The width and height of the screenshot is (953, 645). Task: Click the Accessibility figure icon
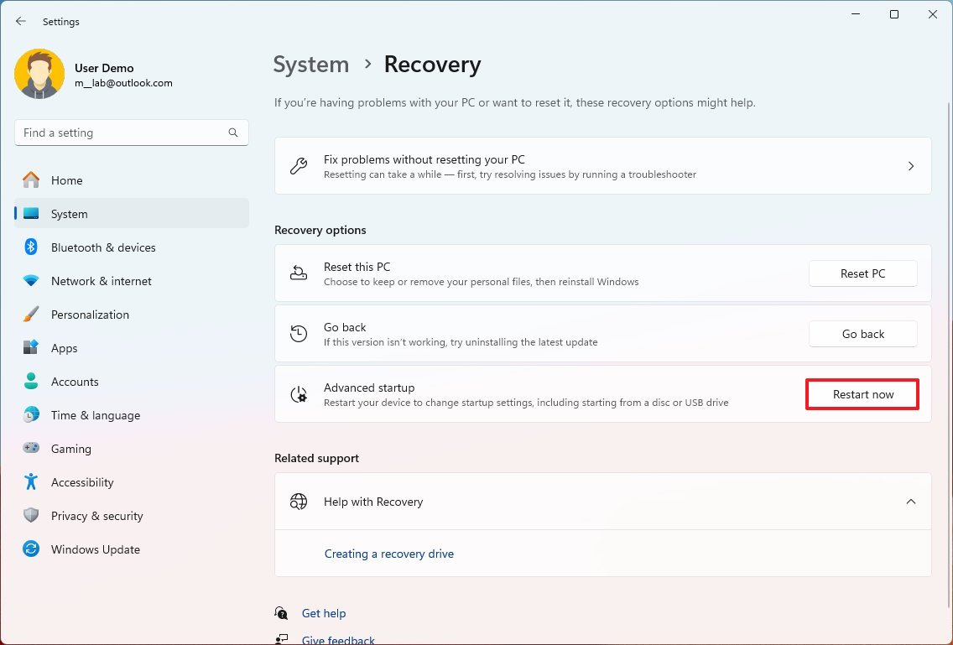(x=34, y=482)
